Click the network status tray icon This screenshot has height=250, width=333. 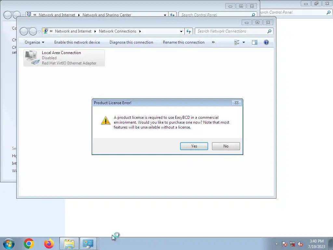292,244
